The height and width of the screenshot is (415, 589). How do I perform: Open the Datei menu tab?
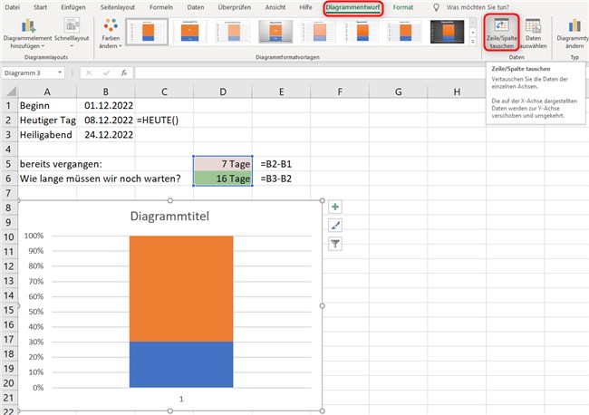click(x=12, y=7)
